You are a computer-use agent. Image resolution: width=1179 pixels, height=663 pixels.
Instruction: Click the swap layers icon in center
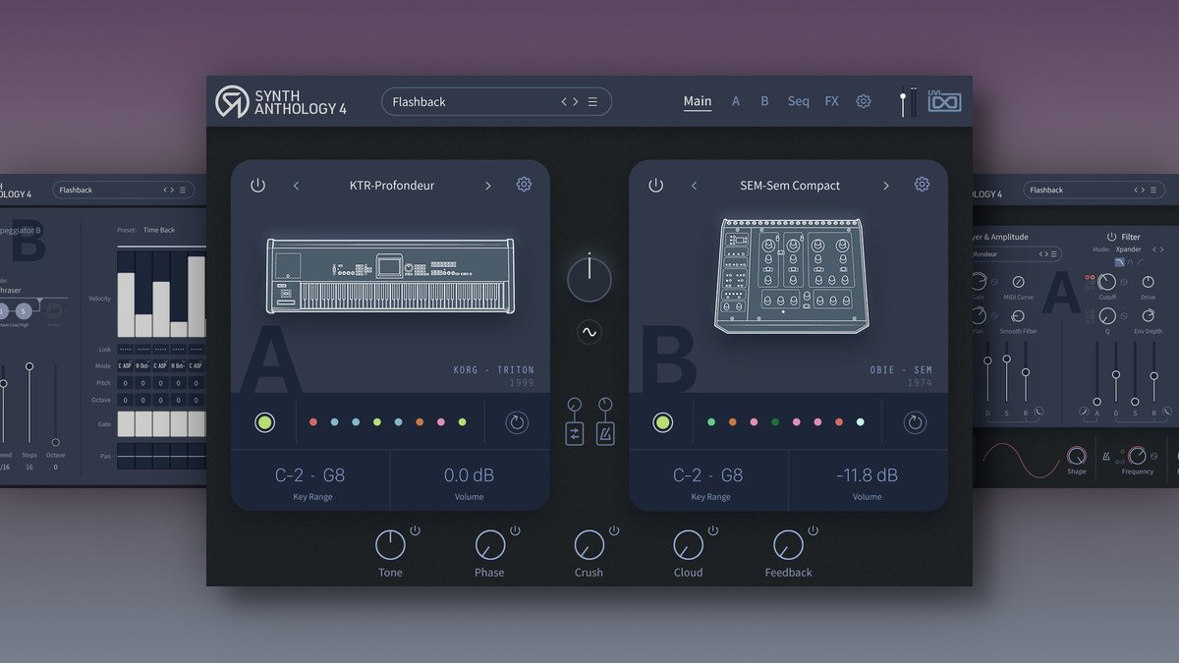575,433
